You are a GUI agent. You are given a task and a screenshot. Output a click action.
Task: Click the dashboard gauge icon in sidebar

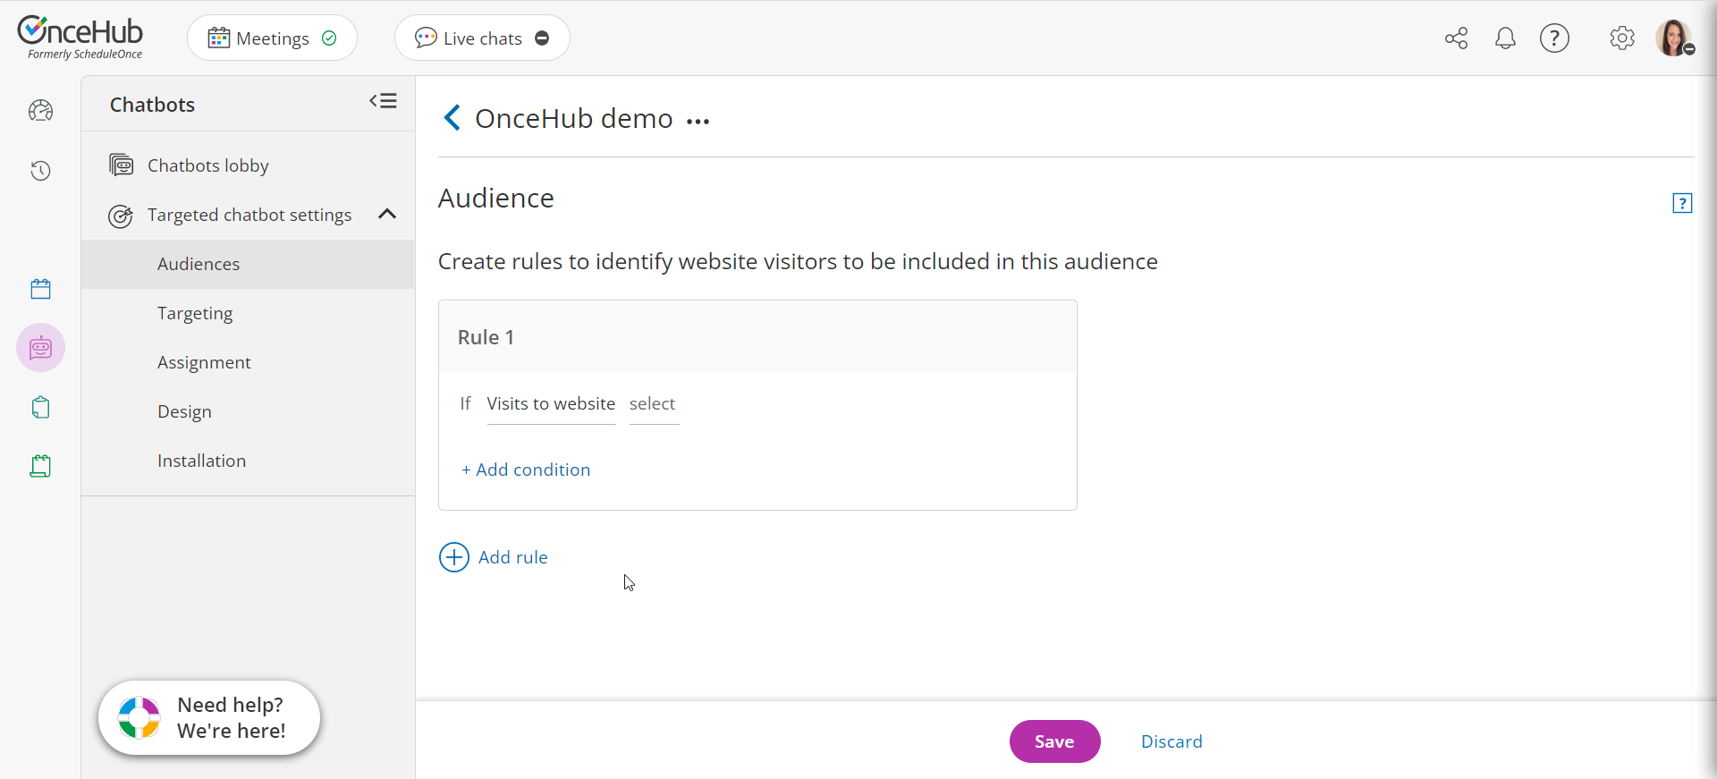point(41,111)
